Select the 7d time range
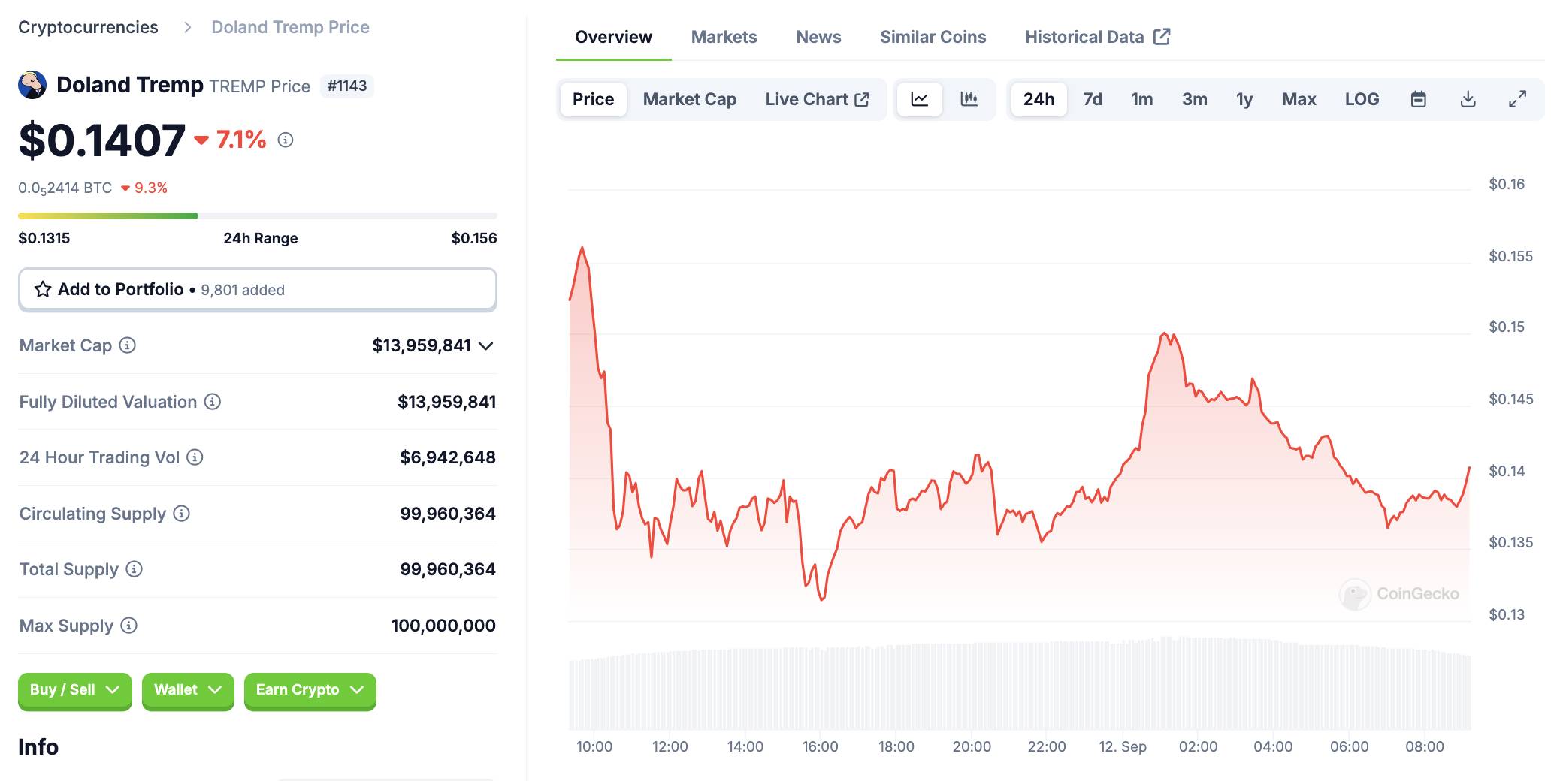Screen dimensions: 1557x781 pyautogui.click(x=1093, y=99)
